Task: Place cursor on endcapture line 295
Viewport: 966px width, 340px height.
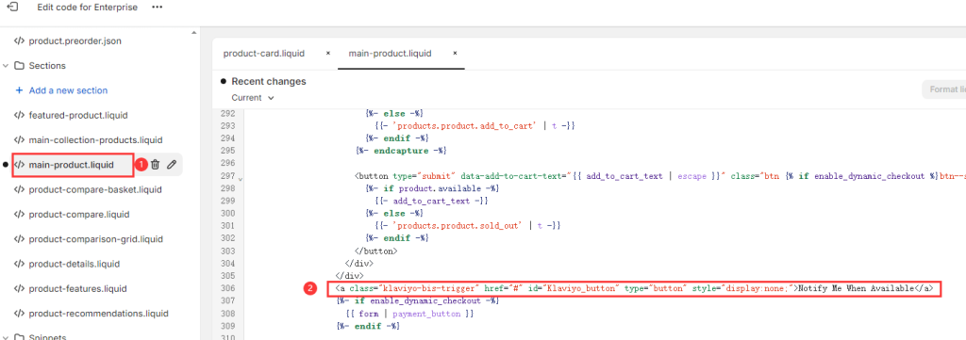Action: tap(400, 151)
